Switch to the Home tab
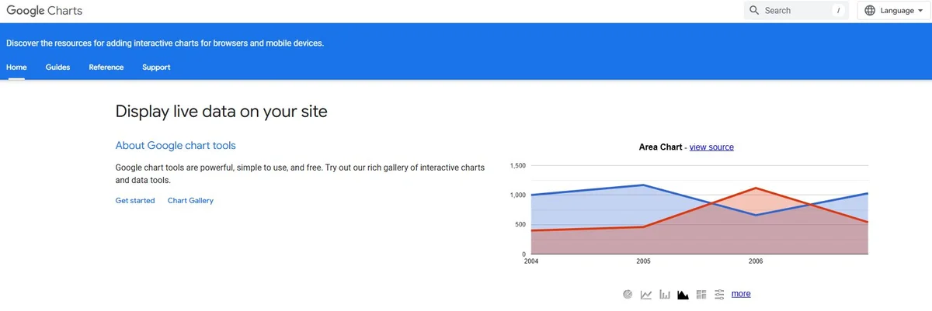This screenshot has height=311, width=932. click(x=16, y=67)
